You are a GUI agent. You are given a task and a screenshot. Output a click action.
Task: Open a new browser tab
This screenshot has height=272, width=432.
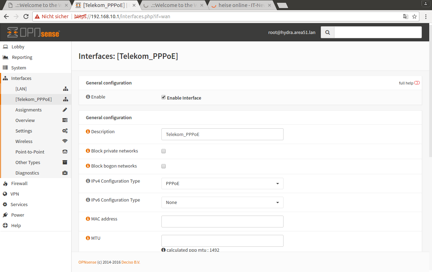283,5
